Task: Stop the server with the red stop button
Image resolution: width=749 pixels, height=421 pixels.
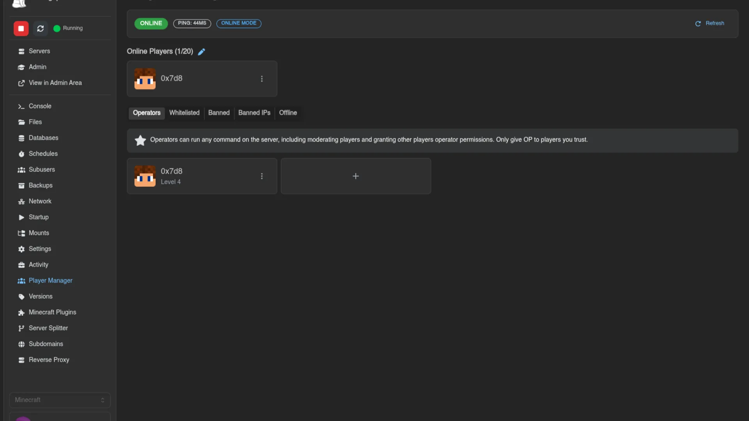Action: tap(21, 28)
